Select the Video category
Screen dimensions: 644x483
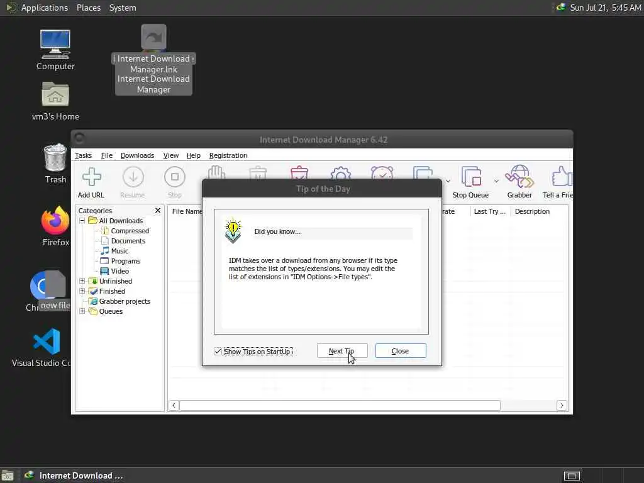tap(120, 271)
